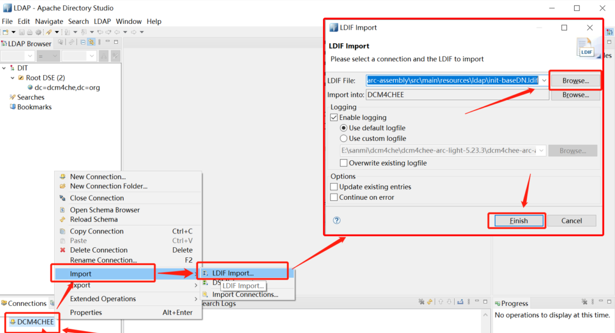Select Properties in context menu
This screenshot has height=333, width=615.
click(86, 313)
